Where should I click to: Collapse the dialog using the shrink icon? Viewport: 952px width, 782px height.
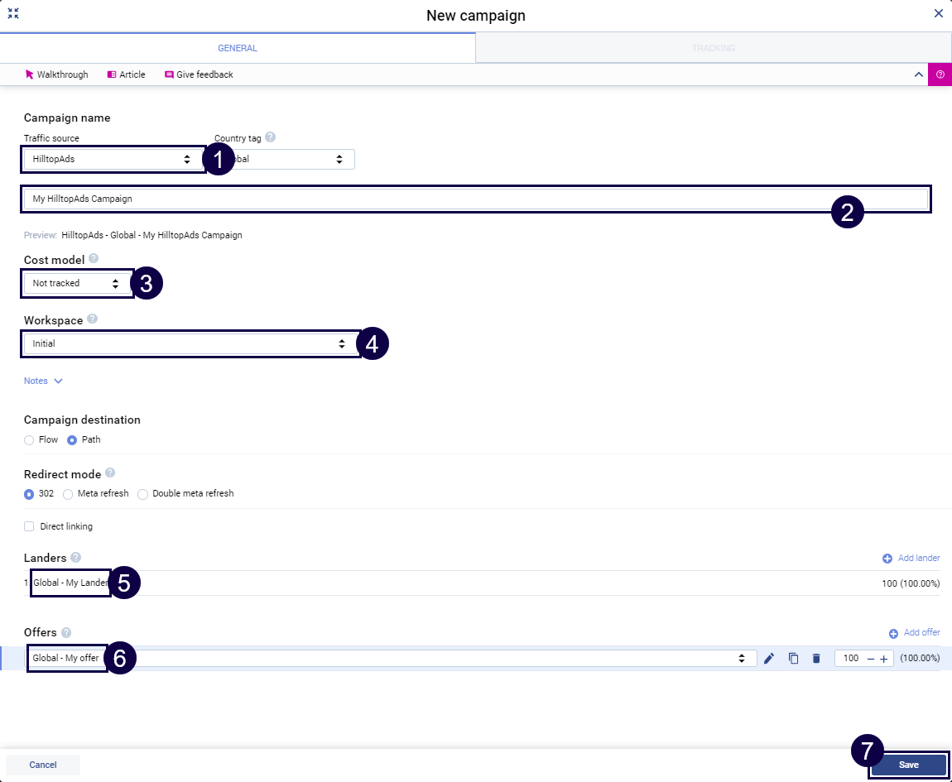point(13,13)
